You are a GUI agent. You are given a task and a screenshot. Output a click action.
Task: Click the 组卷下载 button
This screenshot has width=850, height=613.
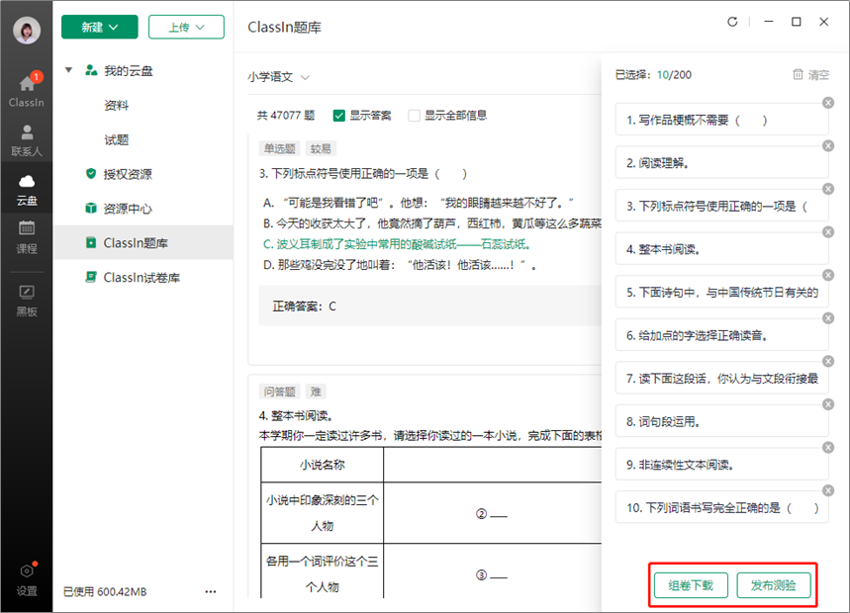(x=691, y=585)
